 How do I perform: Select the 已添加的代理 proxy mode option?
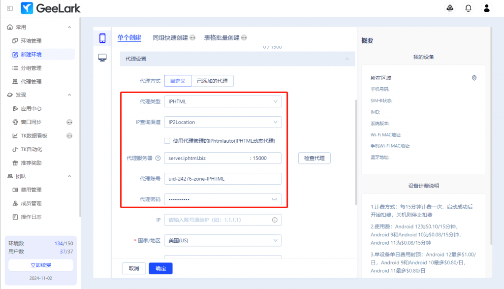click(x=212, y=81)
